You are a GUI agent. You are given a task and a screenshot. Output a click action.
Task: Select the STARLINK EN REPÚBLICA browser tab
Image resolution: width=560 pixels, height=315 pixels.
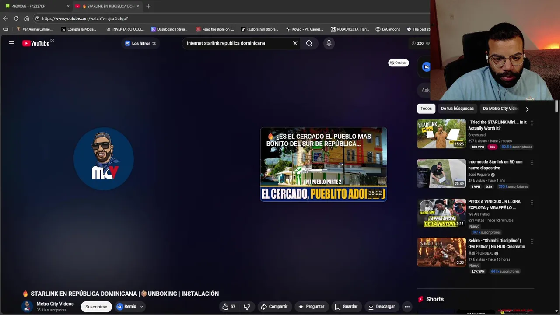pos(108,6)
